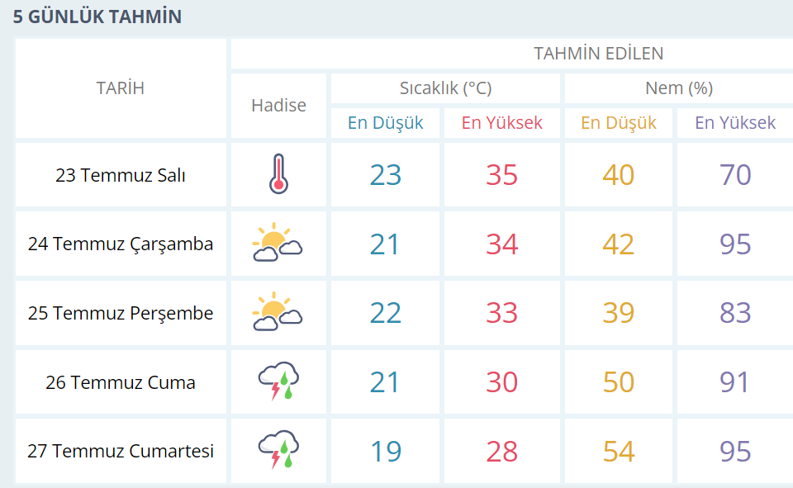
Task: Click the red En Yüksek temperature subheader
Action: 501,122
